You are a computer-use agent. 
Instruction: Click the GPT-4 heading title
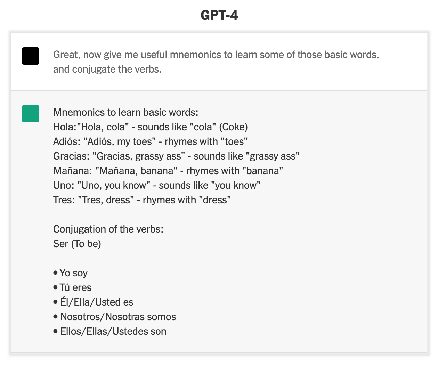tap(219, 15)
